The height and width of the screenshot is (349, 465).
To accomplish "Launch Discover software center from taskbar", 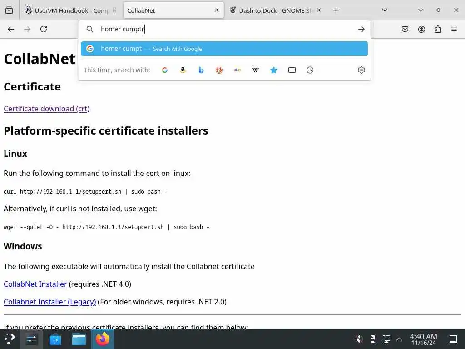I will pyautogui.click(x=55, y=339).
